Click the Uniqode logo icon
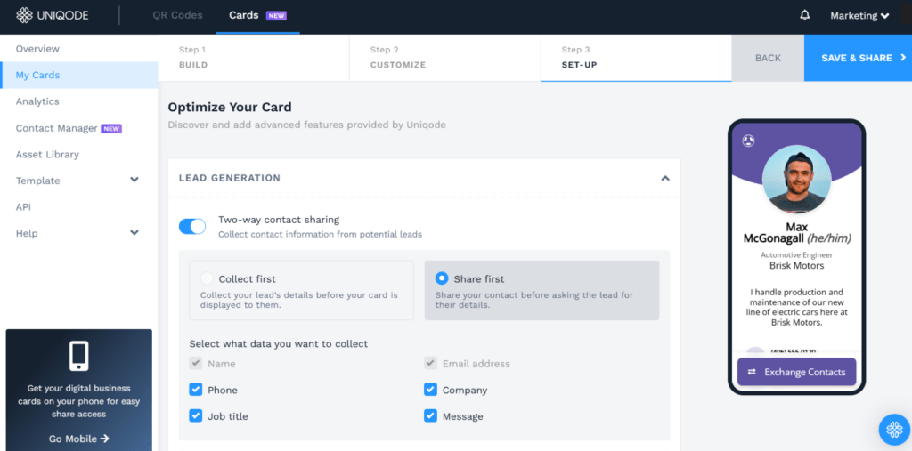Screen dimensions: 912x451 tap(24, 15)
